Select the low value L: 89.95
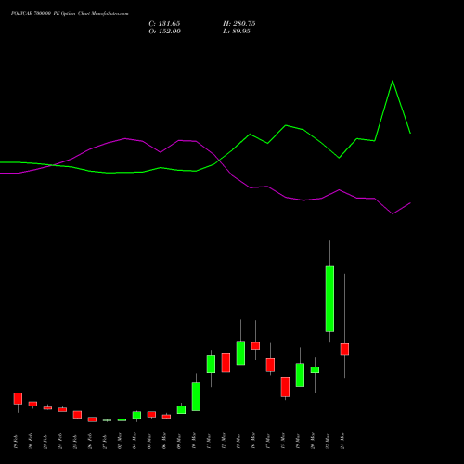The height and width of the screenshot is (464, 464). (x=237, y=32)
